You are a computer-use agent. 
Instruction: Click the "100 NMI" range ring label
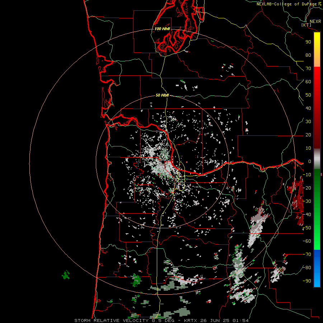click(162, 29)
